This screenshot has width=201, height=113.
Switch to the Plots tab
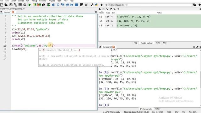[158, 43]
